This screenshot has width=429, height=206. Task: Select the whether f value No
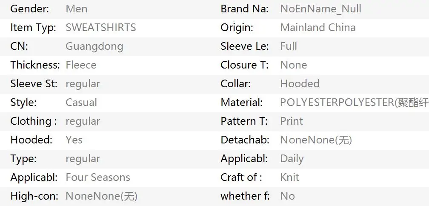pos(288,196)
